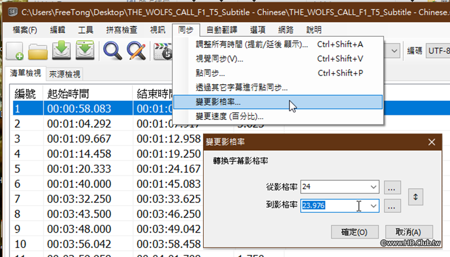This screenshot has width=450, height=257.
Task: Open file using the folder icon
Action: click(x=38, y=51)
